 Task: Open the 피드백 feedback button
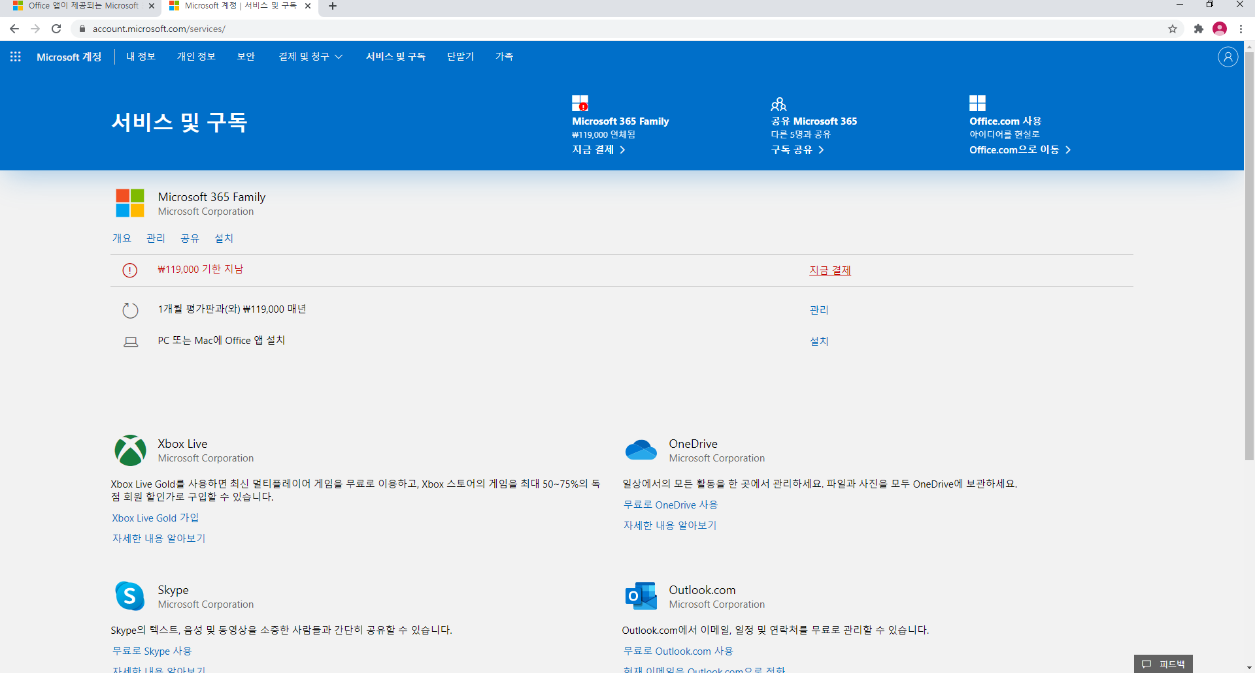pos(1163,664)
